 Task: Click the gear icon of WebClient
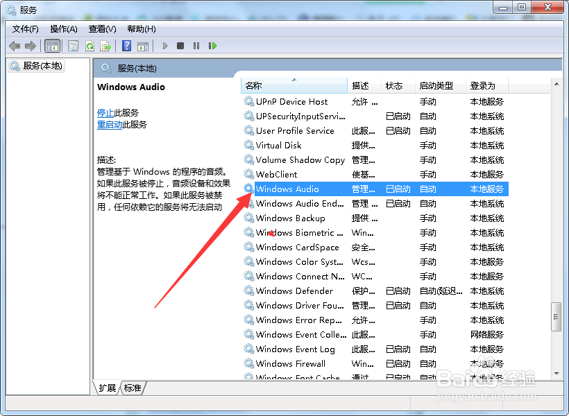click(248, 174)
